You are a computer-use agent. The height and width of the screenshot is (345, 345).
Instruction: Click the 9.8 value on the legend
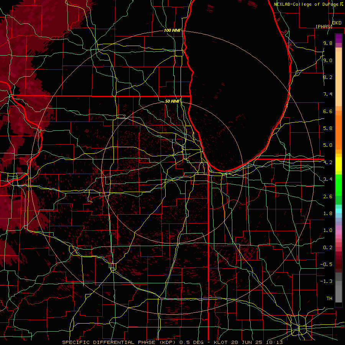(328, 43)
